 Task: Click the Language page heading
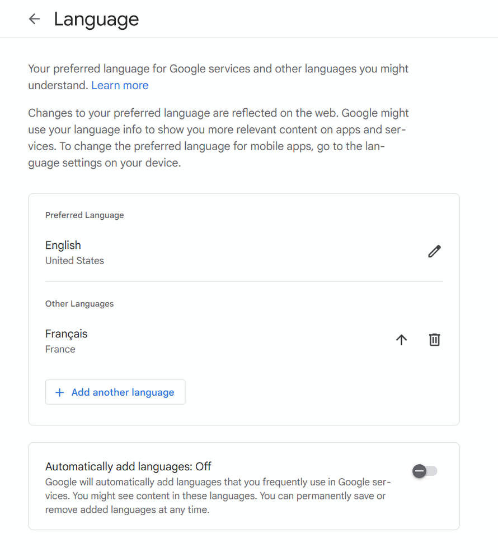[x=96, y=19]
